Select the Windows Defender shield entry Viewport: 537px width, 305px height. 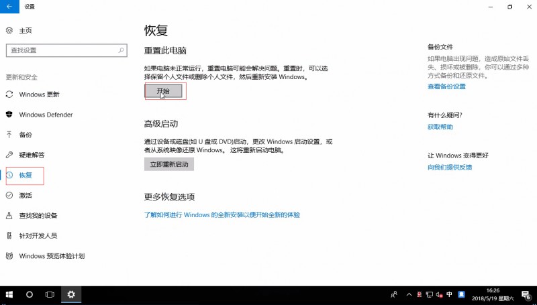(39, 115)
